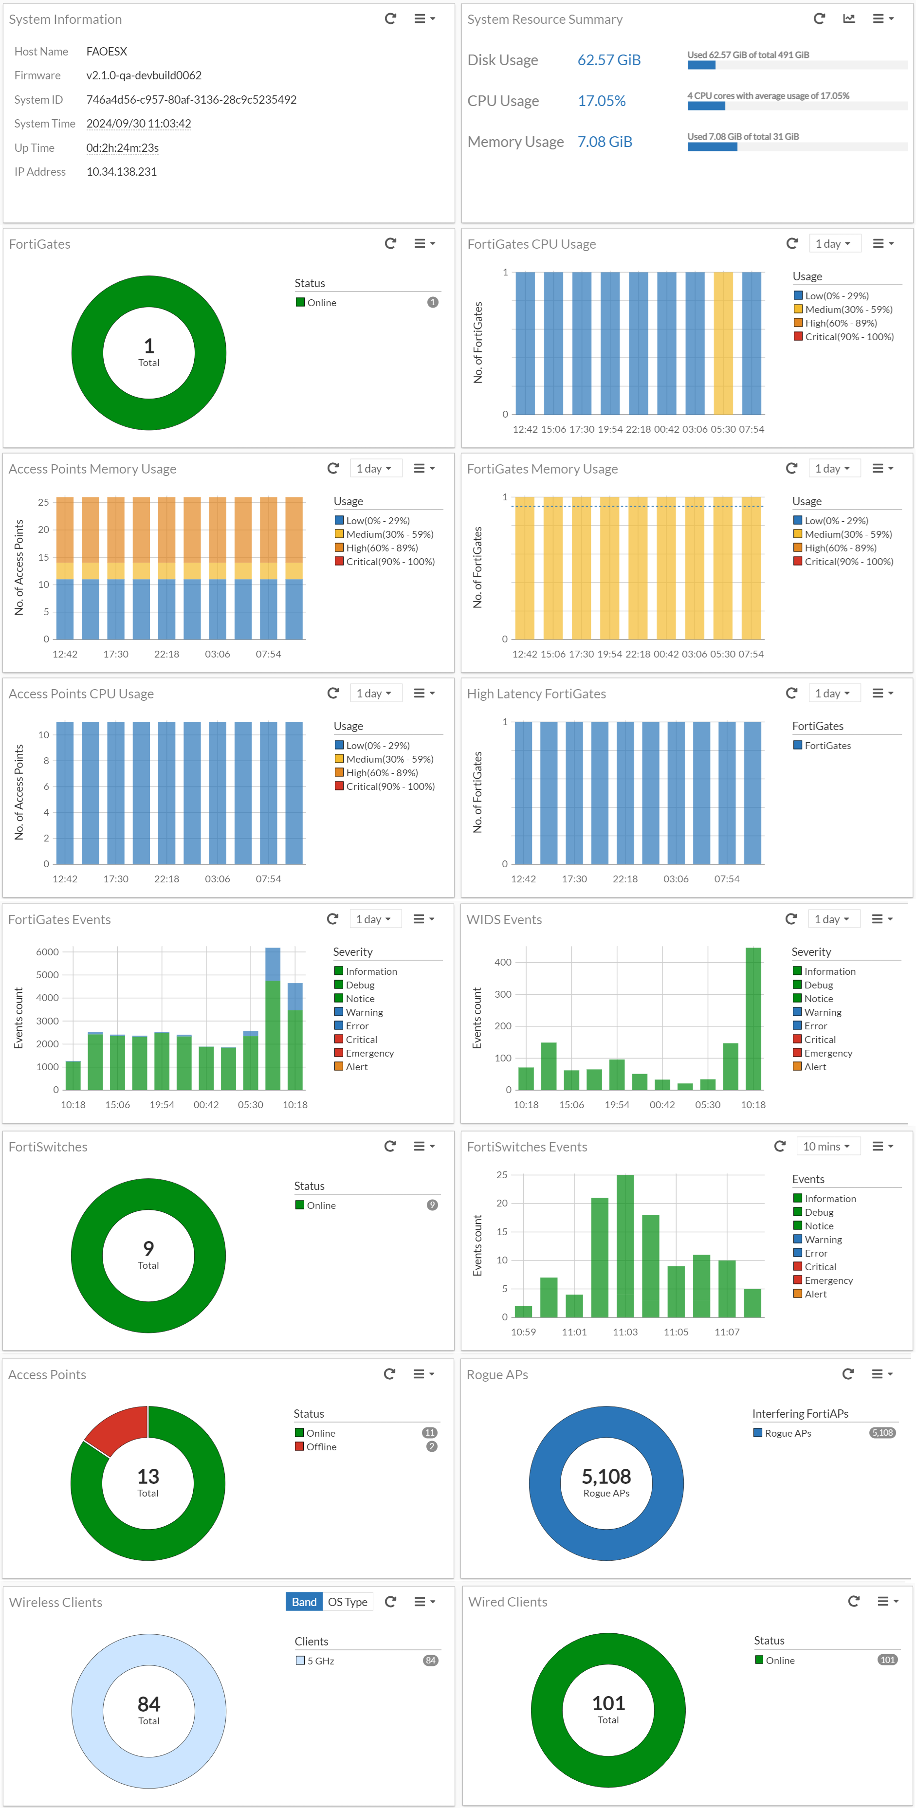The height and width of the screenshot is (1808, 916).
Task: Refresh the Wired Clients widget
Action: pos(854,1601)
